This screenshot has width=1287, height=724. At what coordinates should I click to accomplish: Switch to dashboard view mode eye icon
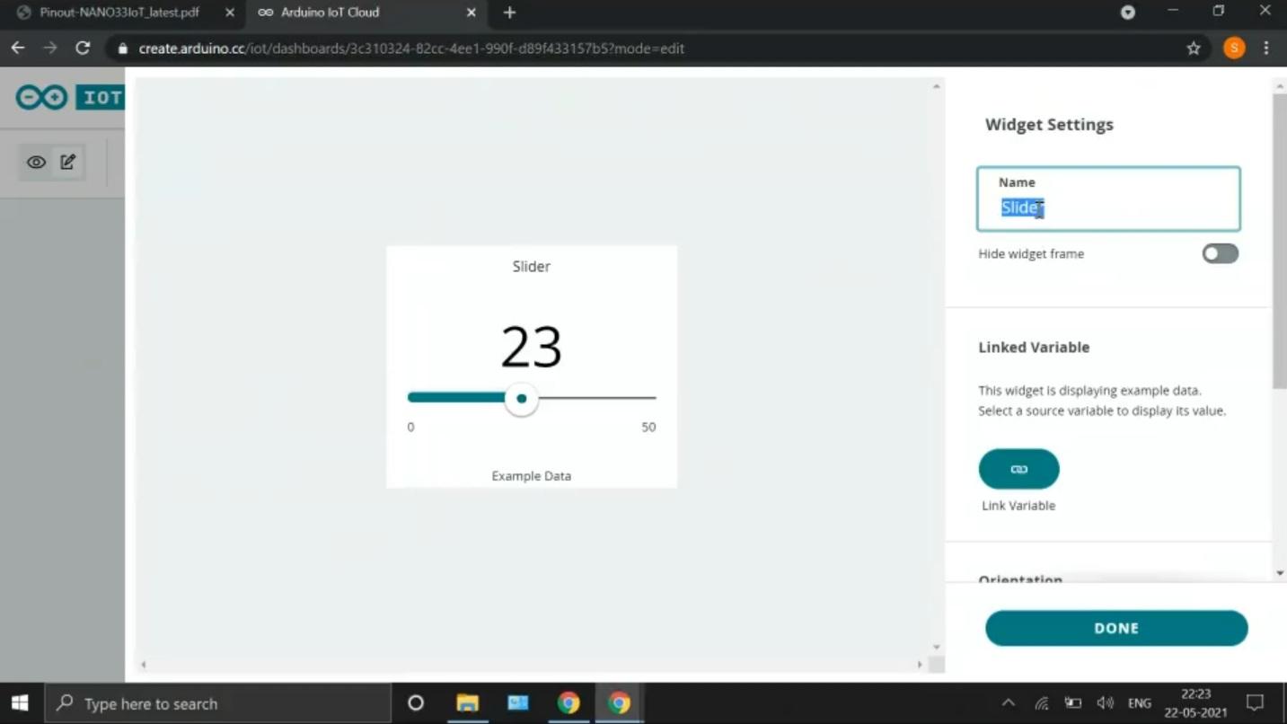coord(36,163)
